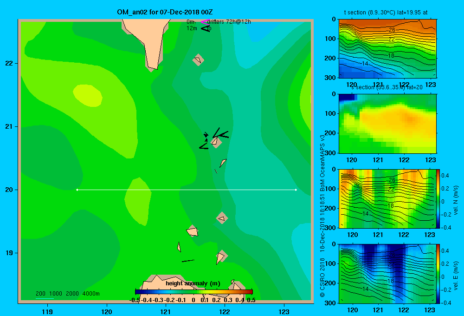Click the latitude label 22 on main map
This screenshot has width=464, height=316.
coord(9,64)
